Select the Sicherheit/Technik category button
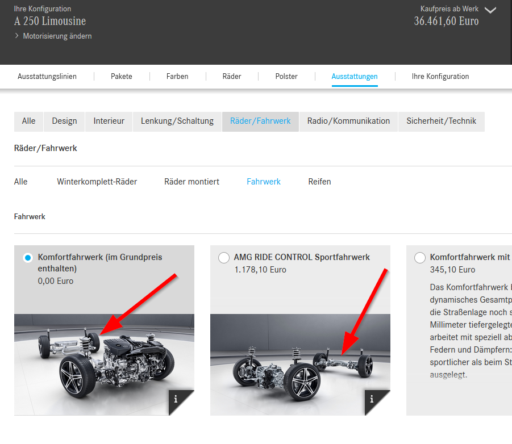 [x=441, y=122]
